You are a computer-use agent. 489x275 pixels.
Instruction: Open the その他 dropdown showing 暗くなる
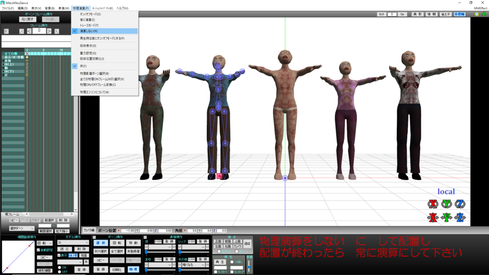point(194,265)
